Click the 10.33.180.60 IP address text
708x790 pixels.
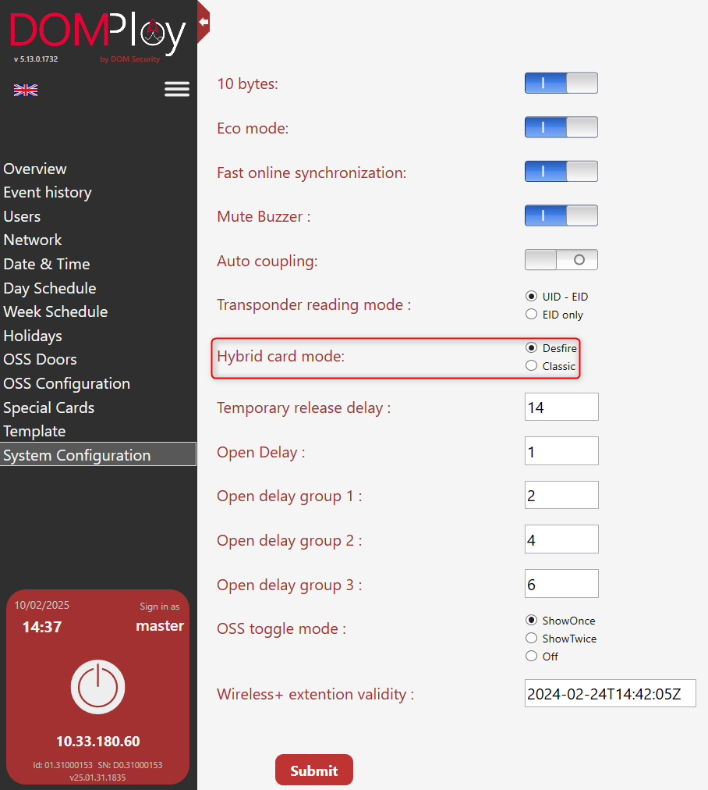[x=98, y=742]
